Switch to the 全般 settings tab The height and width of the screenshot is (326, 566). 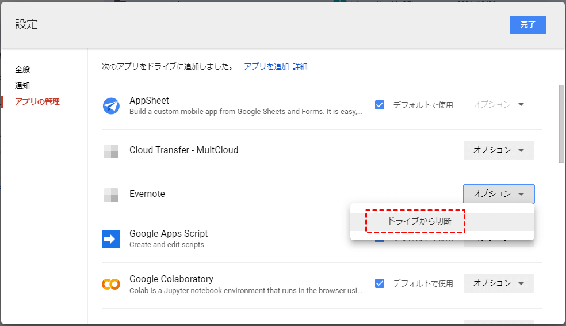22,69
